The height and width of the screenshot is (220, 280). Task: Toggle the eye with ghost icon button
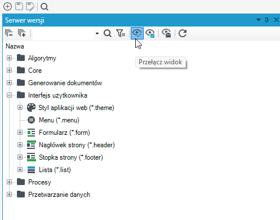point(166,33)
